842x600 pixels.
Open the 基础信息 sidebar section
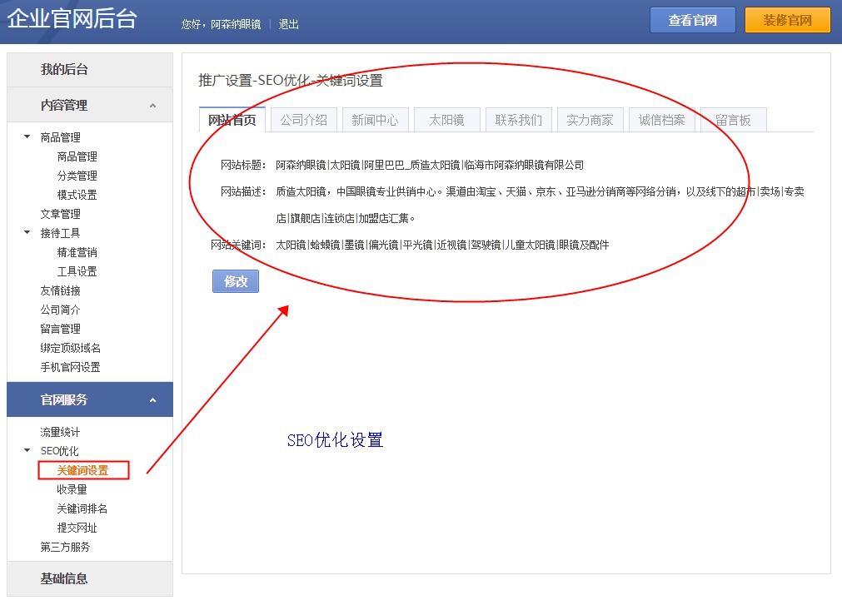point(64,578)
